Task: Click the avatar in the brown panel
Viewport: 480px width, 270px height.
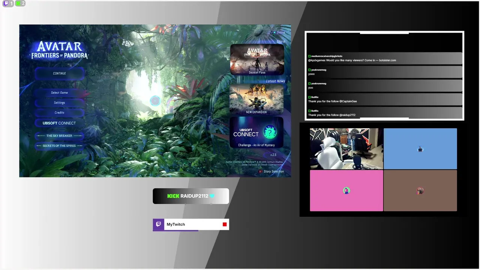Action: (420, 191)
